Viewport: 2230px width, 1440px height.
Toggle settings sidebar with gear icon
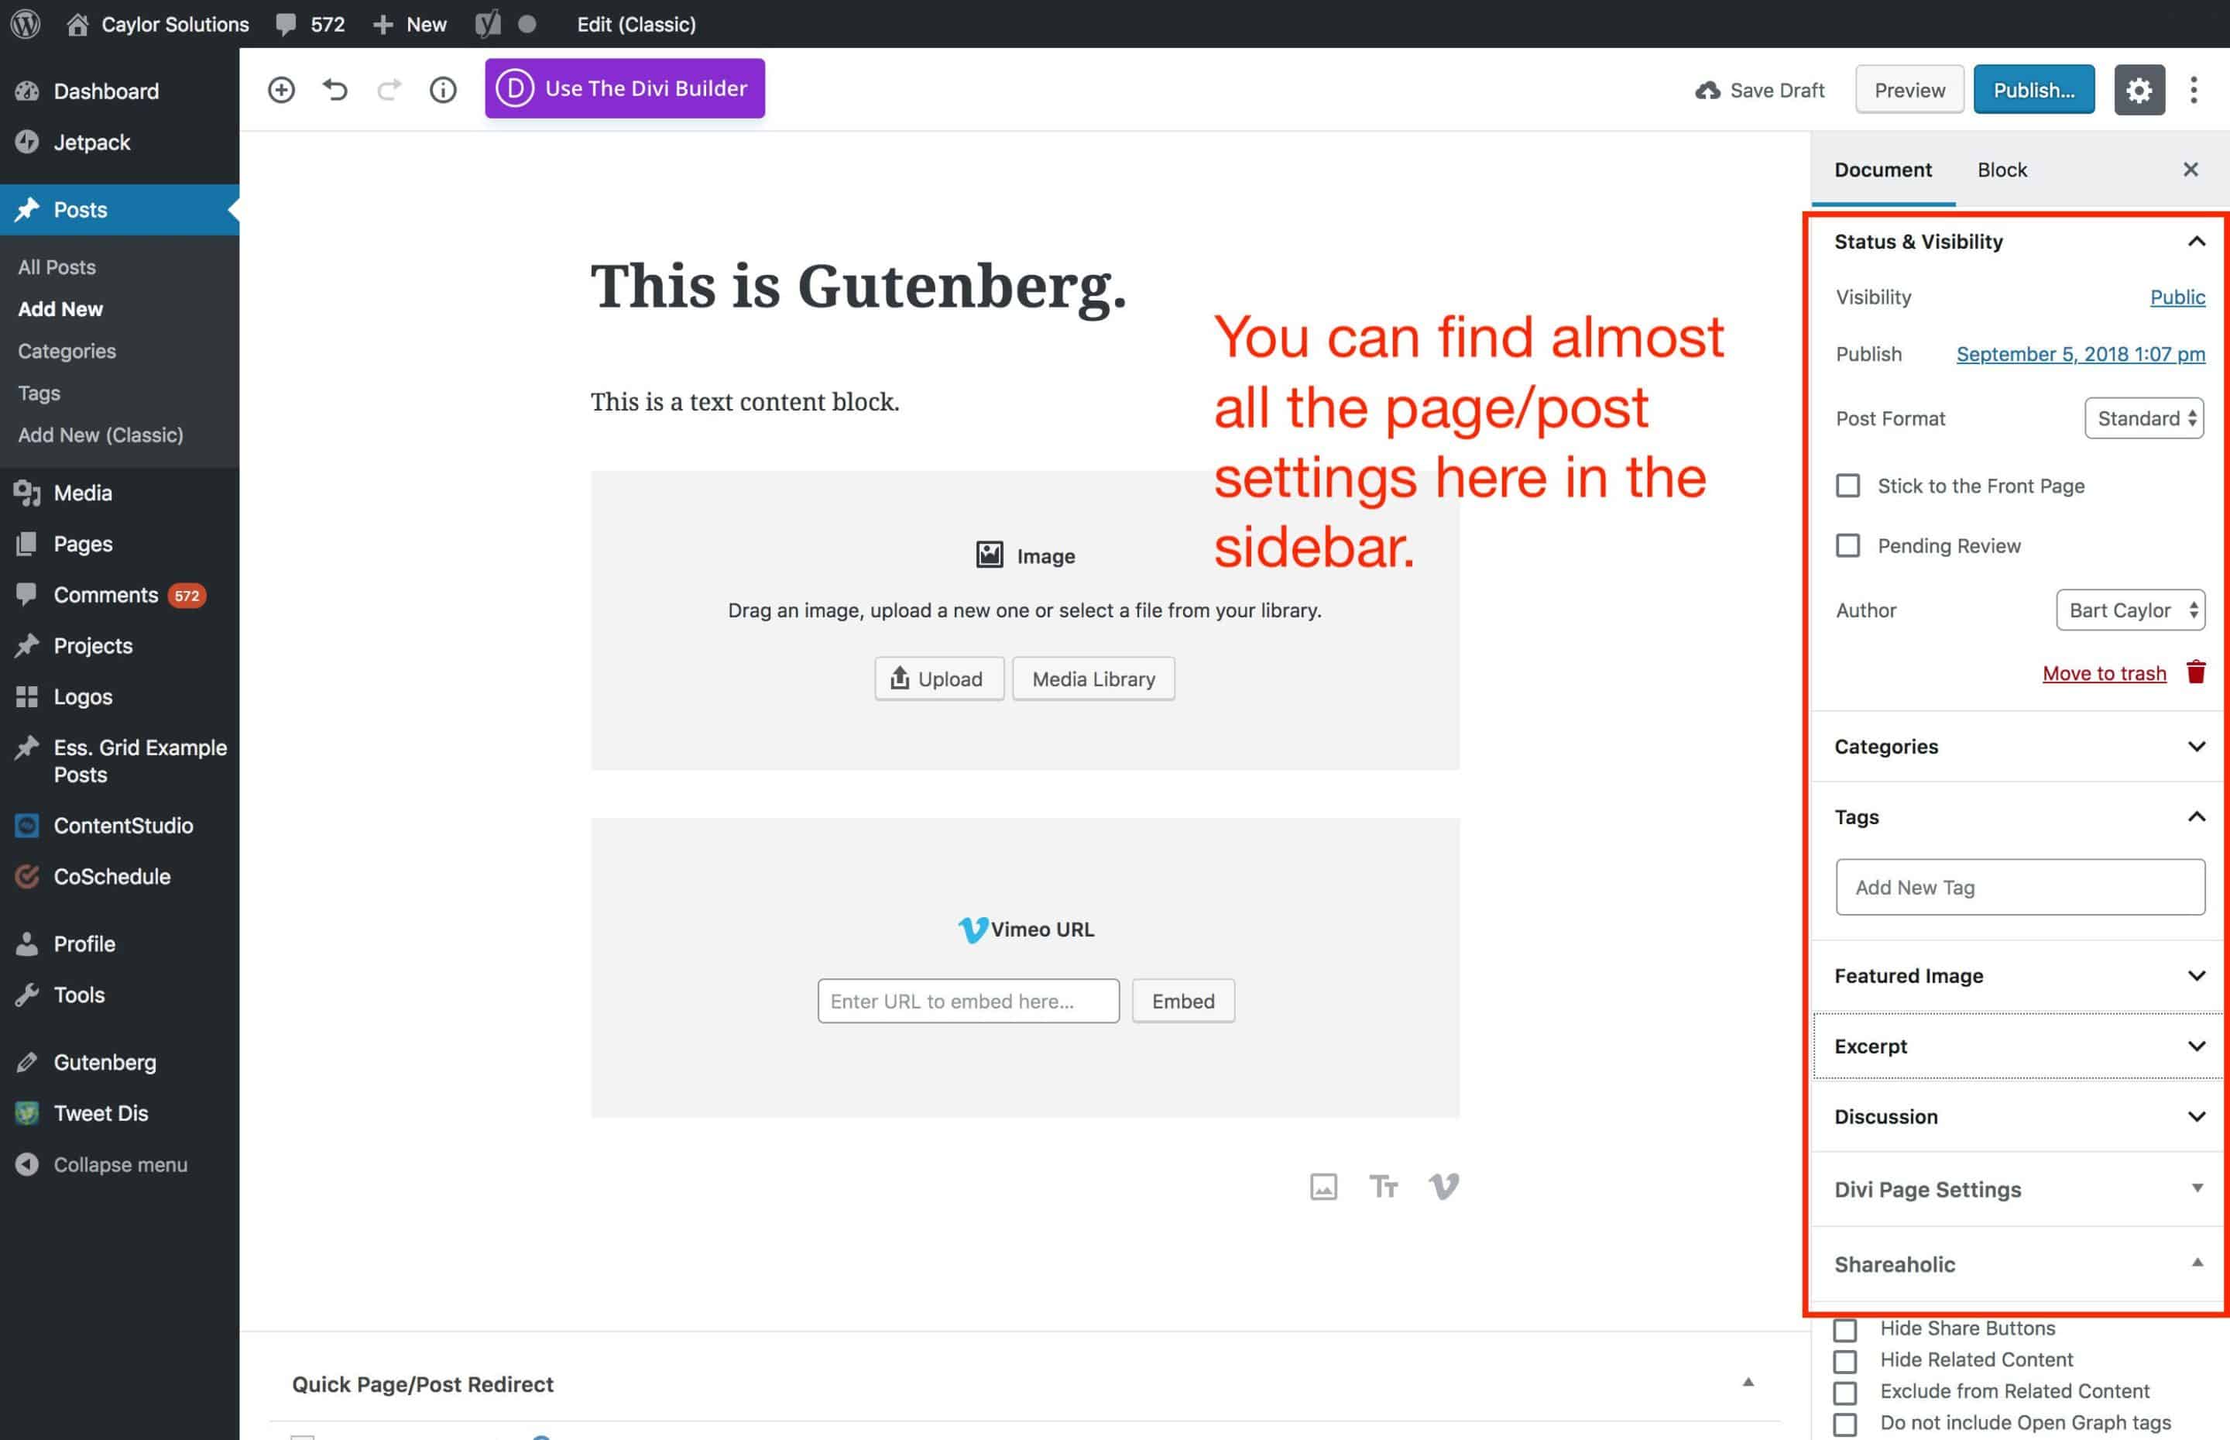pos(2139,90)
